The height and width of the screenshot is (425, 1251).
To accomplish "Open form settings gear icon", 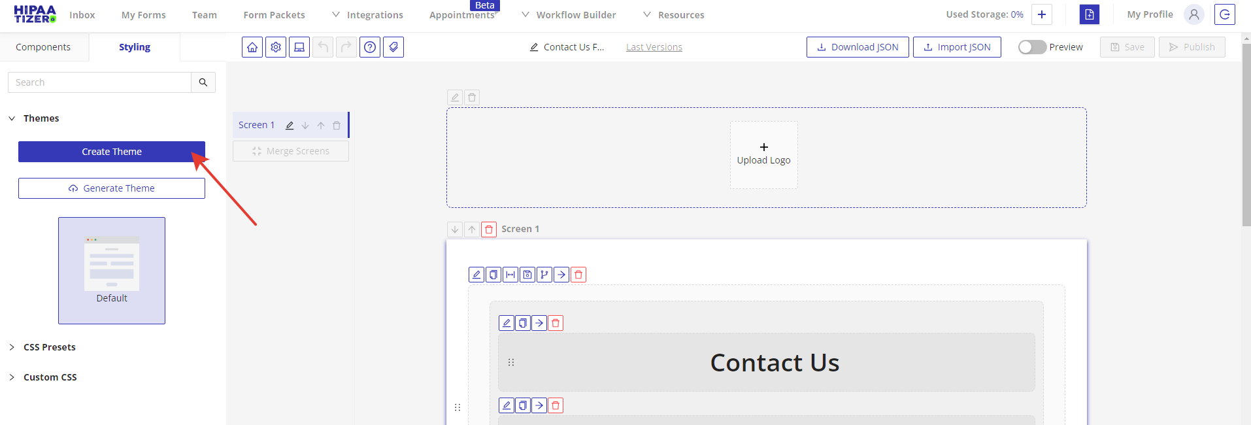I will point(276,47).
